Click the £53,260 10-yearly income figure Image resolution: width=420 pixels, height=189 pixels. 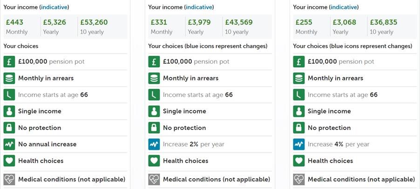(94, 22)
